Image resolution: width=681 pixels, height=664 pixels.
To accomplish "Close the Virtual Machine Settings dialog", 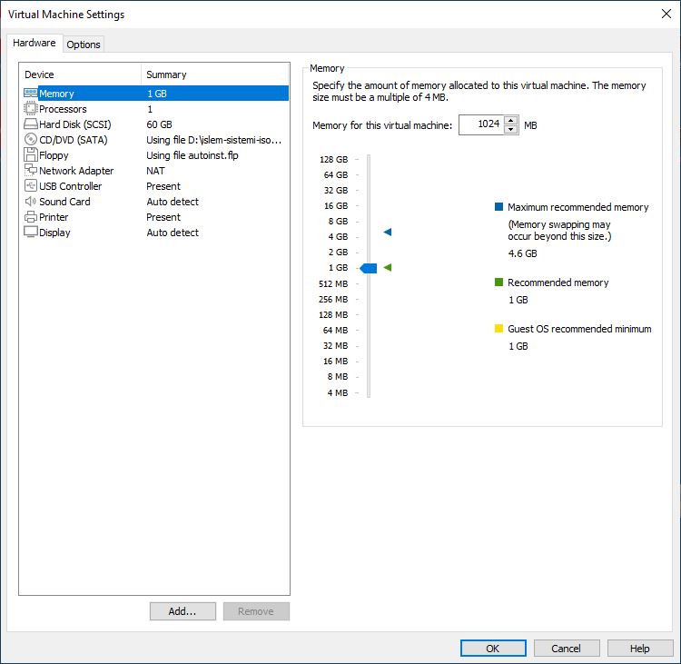I will point(666,14).
